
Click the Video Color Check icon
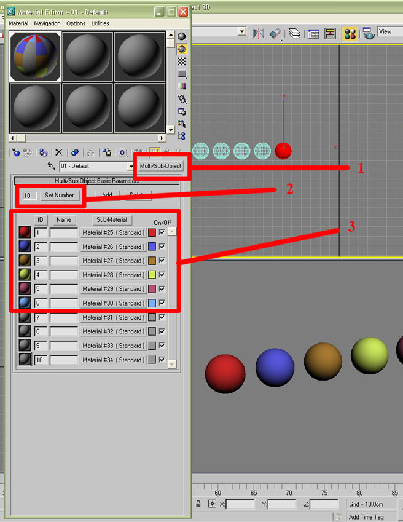[182, 86]
